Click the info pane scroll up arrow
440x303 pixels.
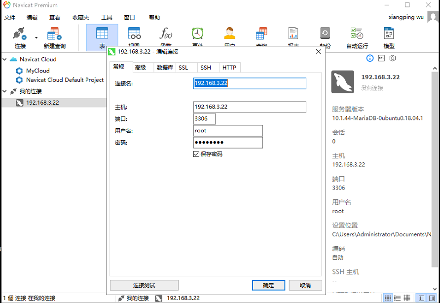(x=435, y=68)
